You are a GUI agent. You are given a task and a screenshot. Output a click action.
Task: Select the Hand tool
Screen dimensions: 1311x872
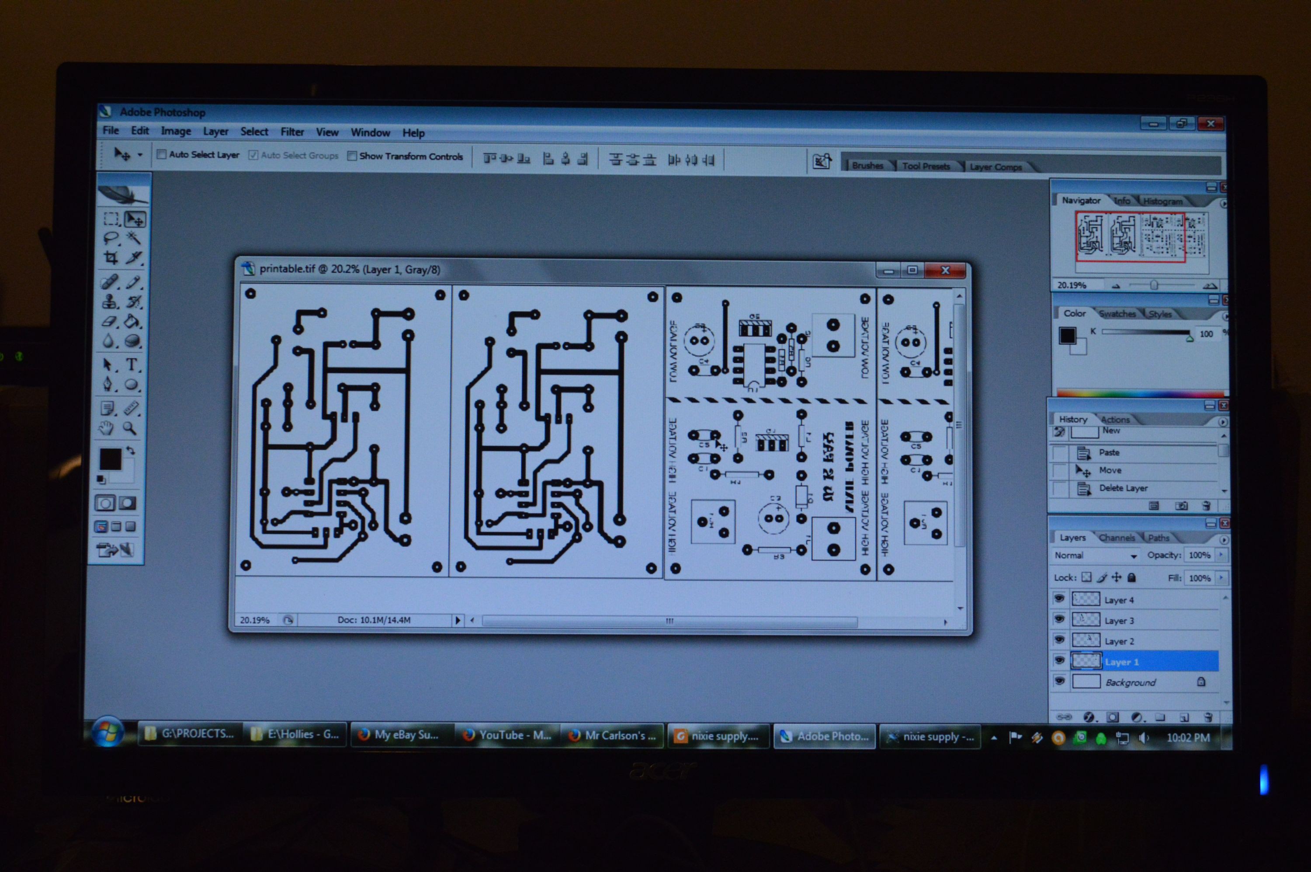(106, 428)
